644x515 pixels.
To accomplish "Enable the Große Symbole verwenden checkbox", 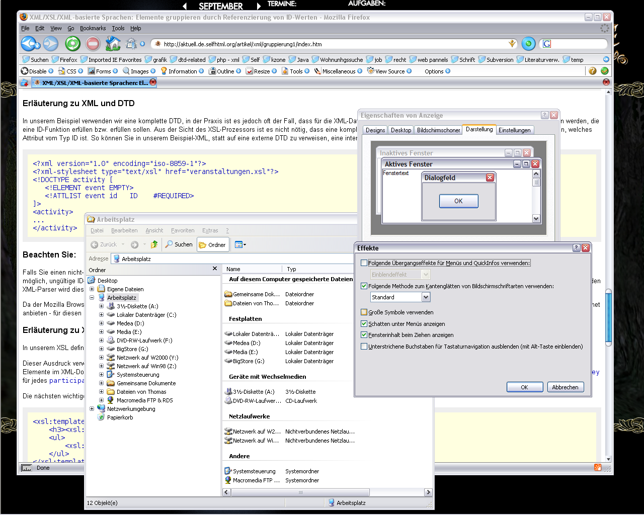I will coord(364,312).
